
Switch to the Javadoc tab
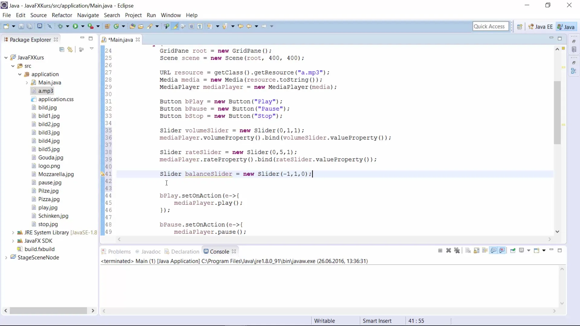coord(148,251)
